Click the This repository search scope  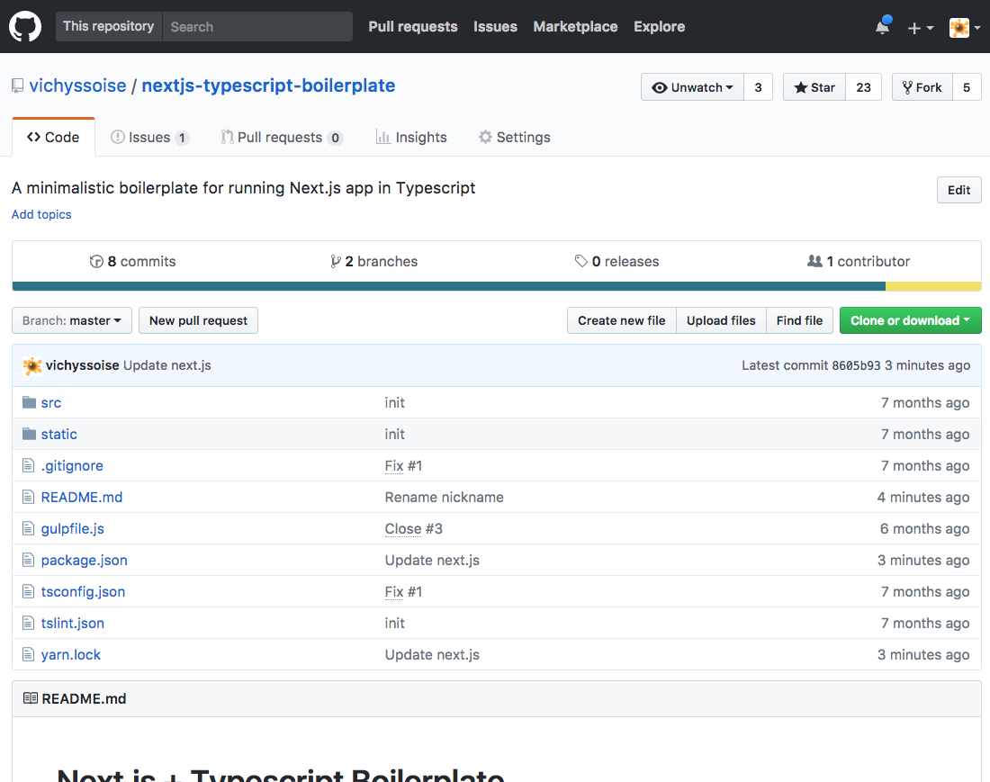coord(109,26)
